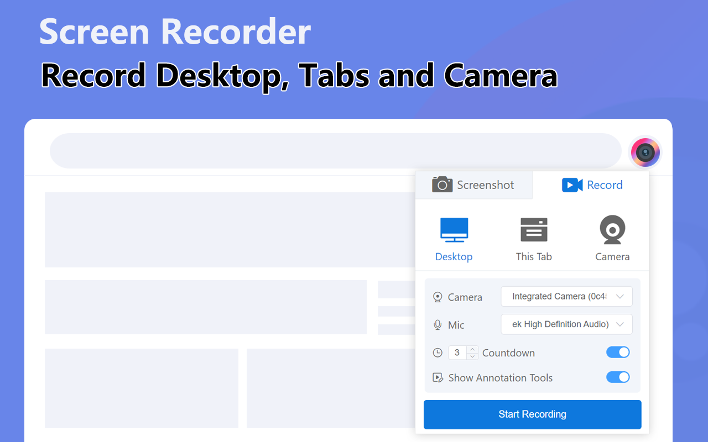Click the Start Recording button
This screenshot has width=708, height=442.
click(x=532, y=414)
